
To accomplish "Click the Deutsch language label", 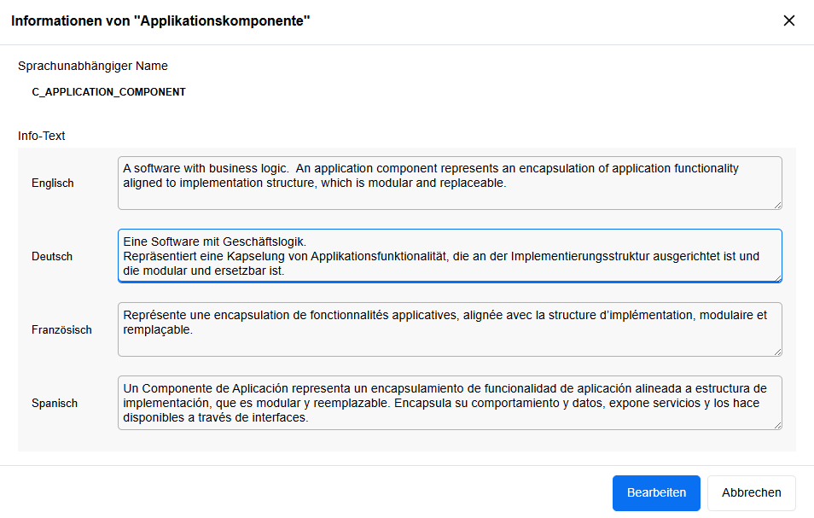I will [49, 256].
